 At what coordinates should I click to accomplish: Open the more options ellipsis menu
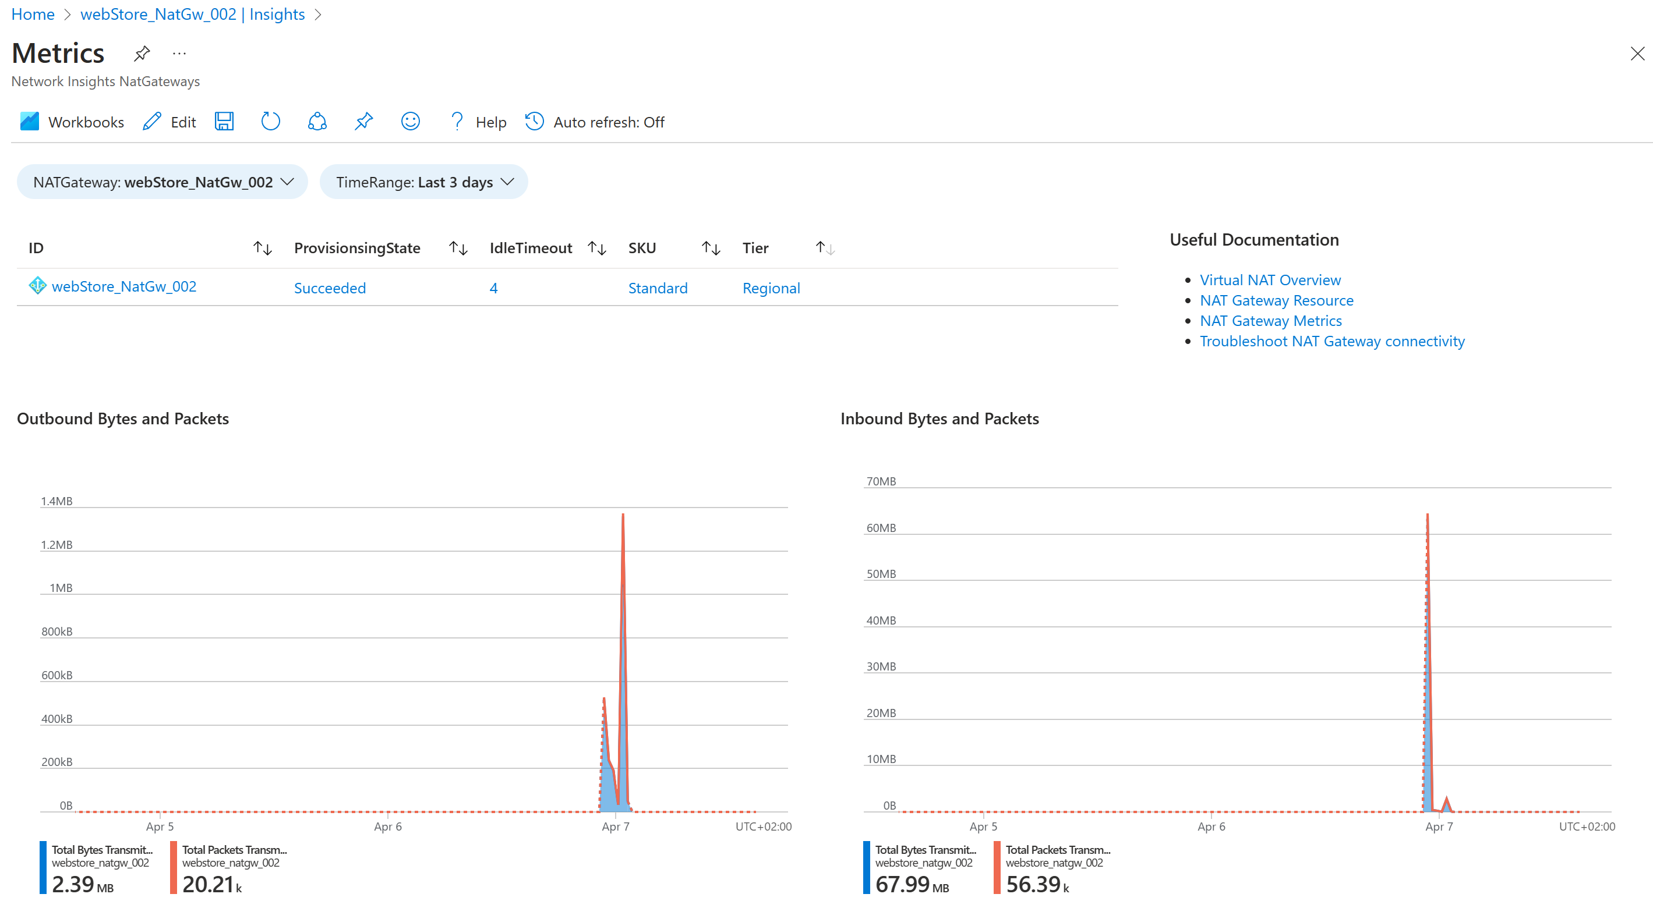(x=179, y=53)
